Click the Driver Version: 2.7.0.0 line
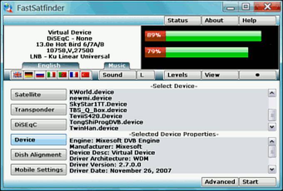This screenshot has height=191, width=283. click(x=105, y=164)
